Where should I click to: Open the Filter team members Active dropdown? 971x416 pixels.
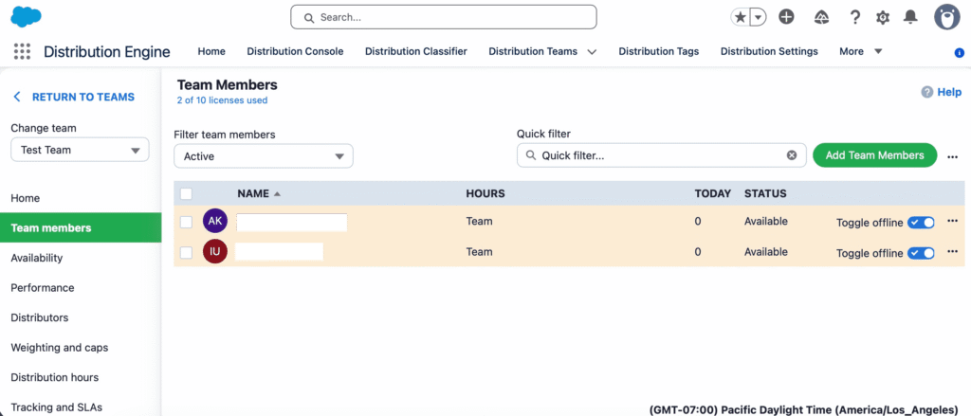264,156
